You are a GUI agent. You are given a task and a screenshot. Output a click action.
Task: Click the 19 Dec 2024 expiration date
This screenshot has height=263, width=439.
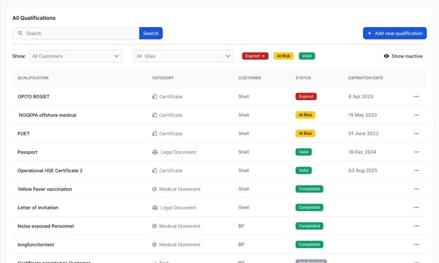[362, 152]
